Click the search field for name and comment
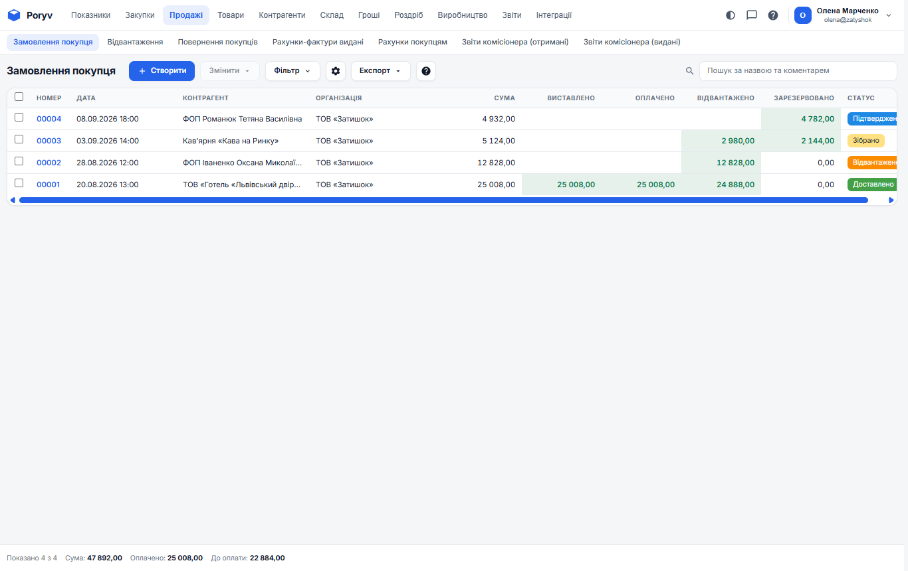 pyautogui.click(x=798, y=71)
